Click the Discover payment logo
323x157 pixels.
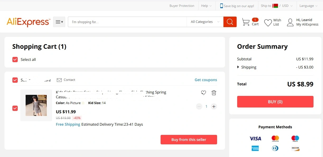[295, 148]
